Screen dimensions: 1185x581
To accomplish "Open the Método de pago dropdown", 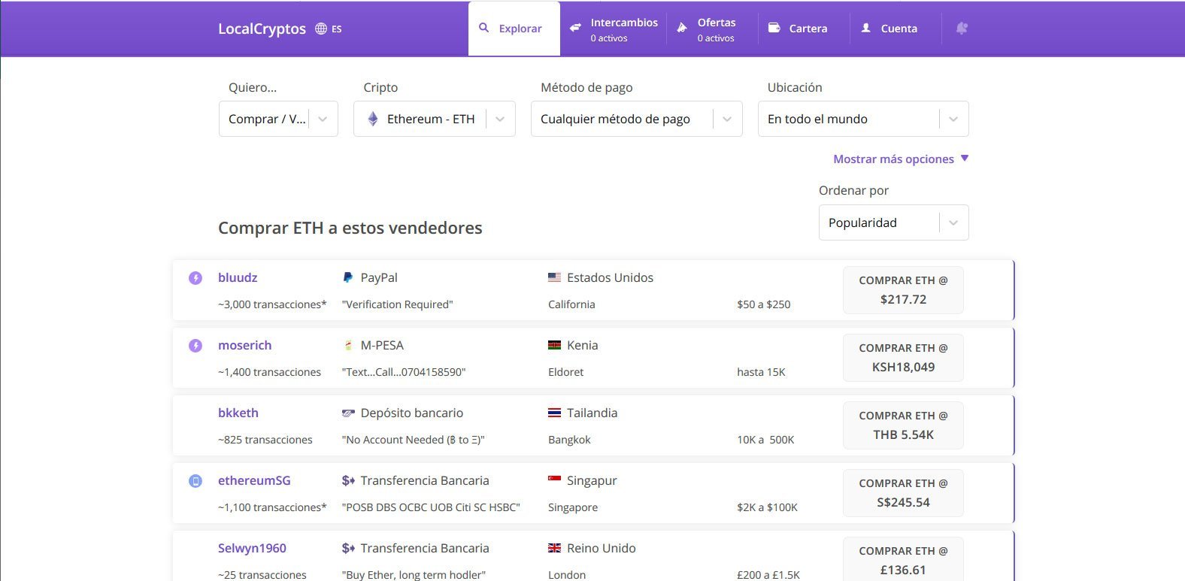I will coord(637,119).
